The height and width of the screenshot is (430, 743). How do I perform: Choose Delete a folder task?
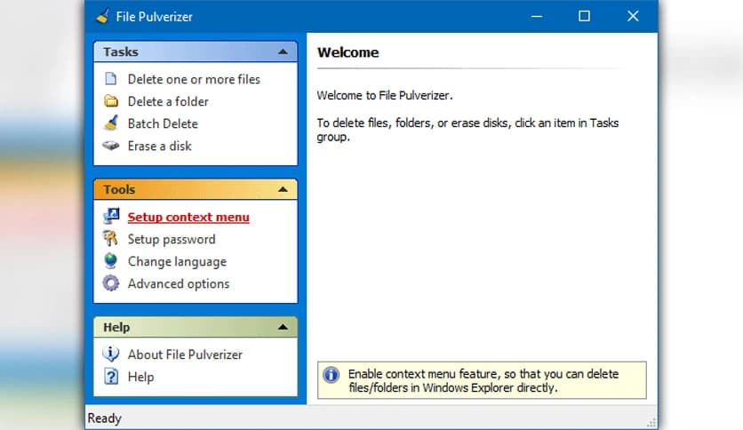click(168, 101)
